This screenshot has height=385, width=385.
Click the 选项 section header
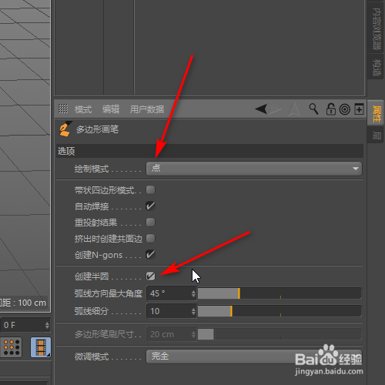209,151
